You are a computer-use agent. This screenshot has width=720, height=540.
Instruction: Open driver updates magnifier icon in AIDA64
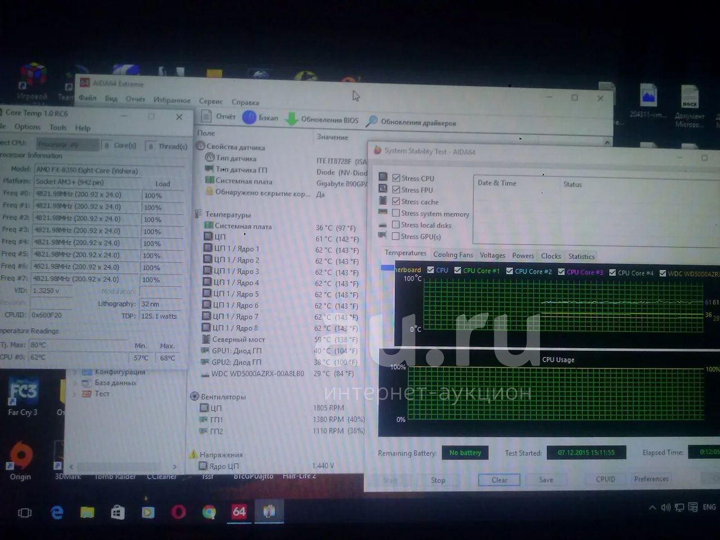372,121
